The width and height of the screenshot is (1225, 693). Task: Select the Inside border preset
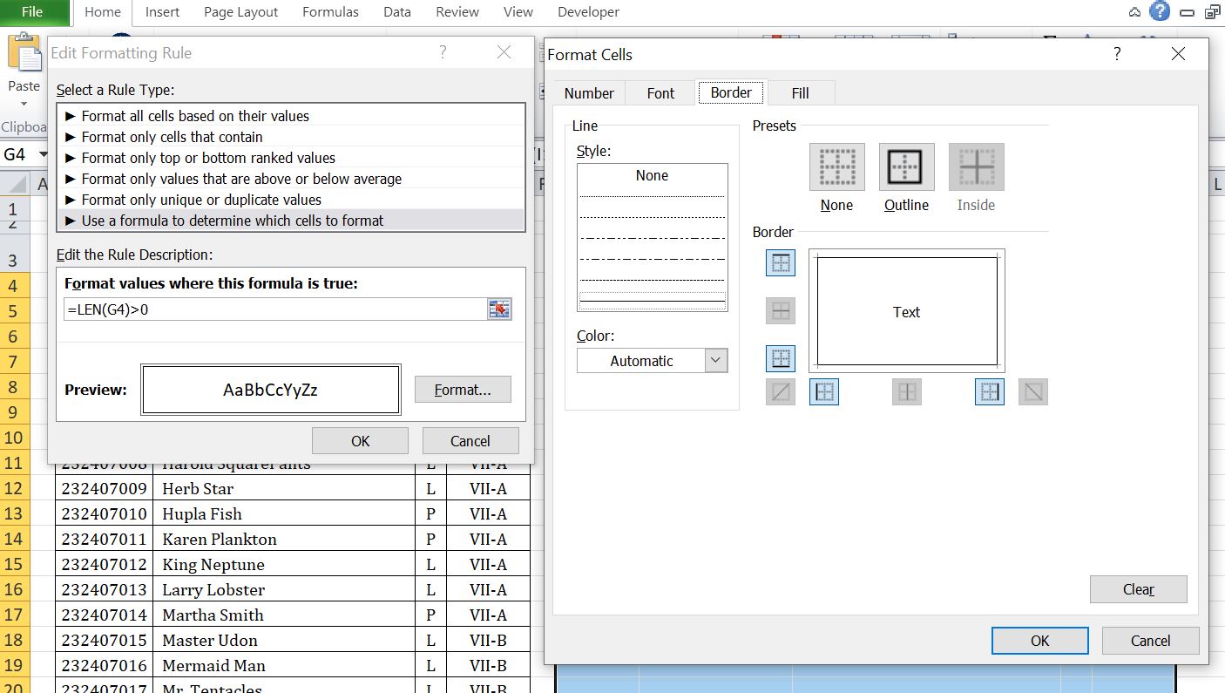click(x=976, y=166)
